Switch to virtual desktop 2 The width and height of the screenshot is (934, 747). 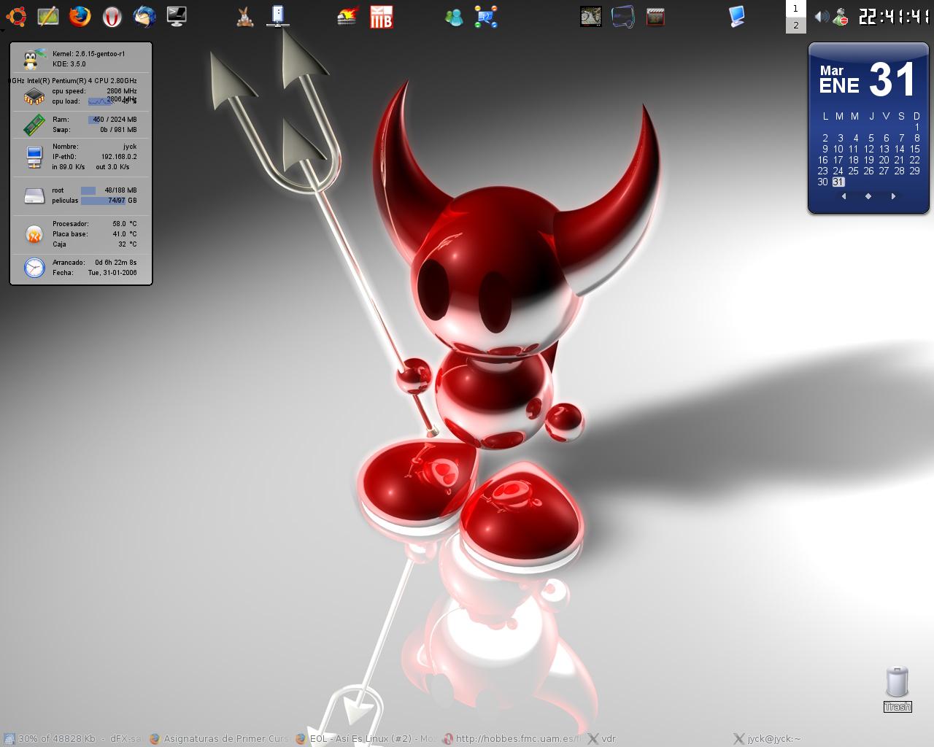click(795, 25)
